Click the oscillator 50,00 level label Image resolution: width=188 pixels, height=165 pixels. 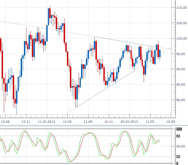pos(181,146)
